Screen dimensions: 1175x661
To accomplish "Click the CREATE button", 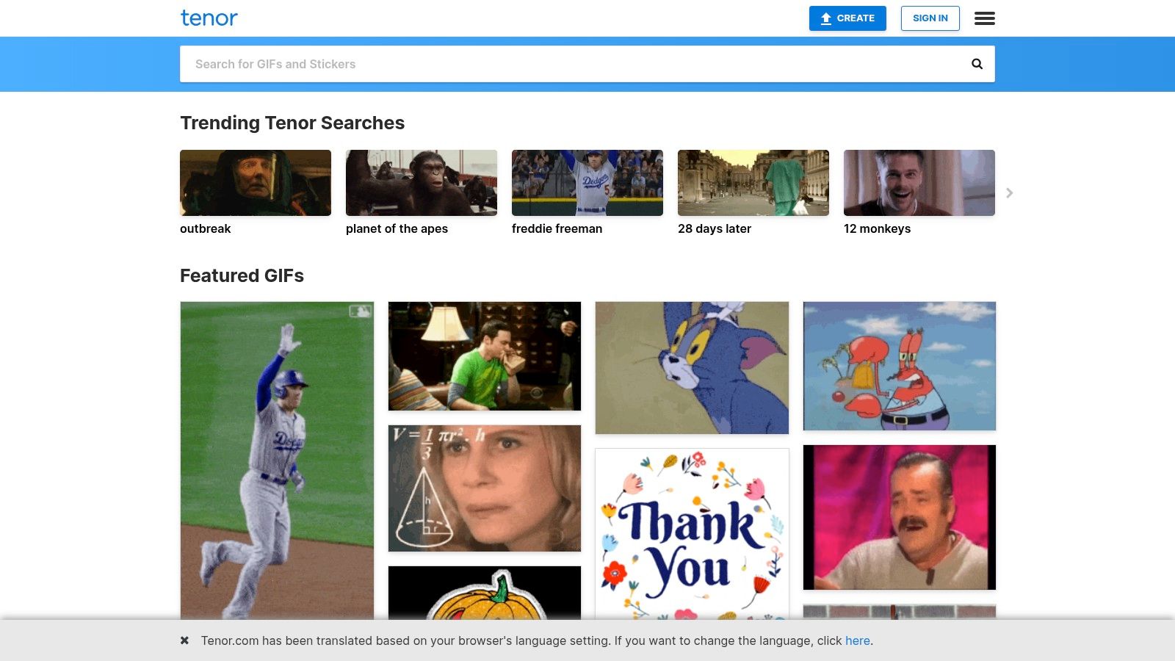I will pos(847,18).
